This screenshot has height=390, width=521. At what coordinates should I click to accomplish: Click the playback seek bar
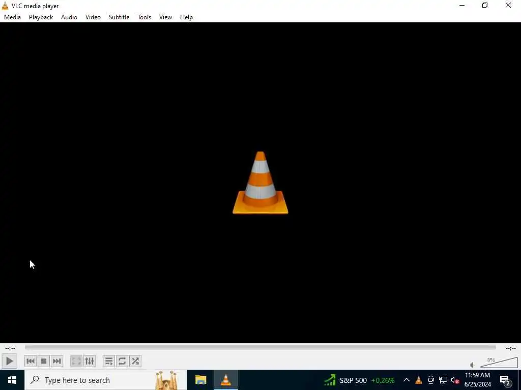(260, 347)
